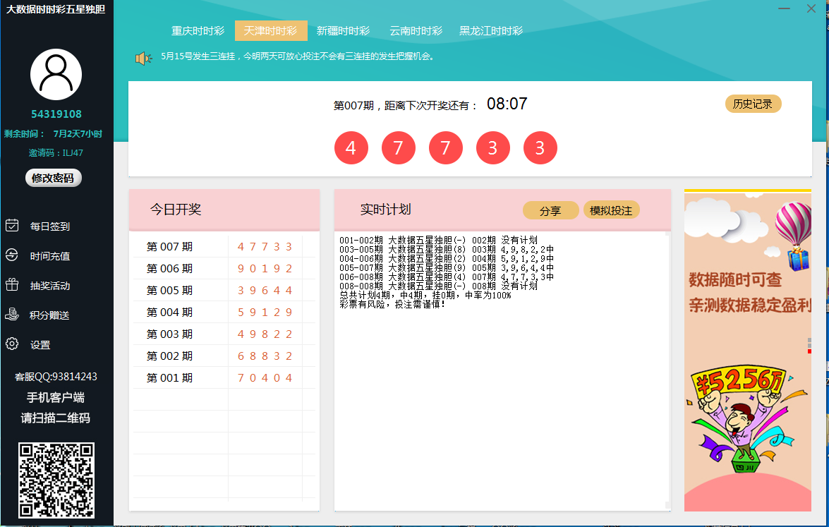Screen dimensions: 829x527
Task: Click the 历史记录 button
Action: (x=753, y=104)
